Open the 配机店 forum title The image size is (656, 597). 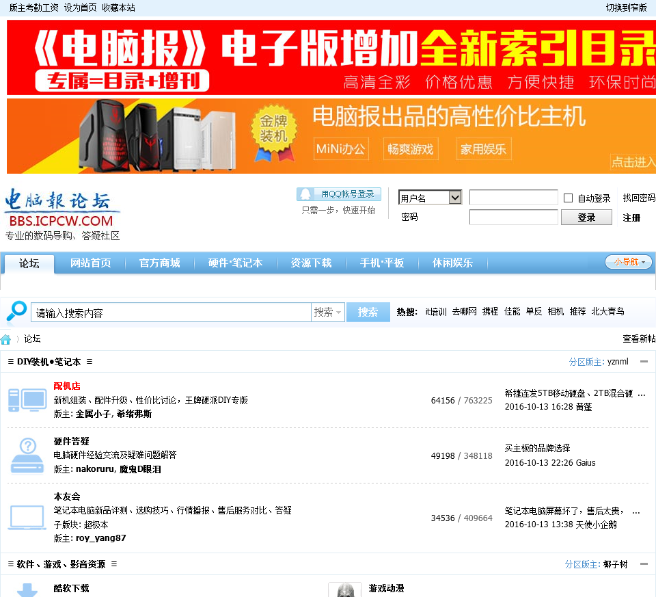coord(67,386)
